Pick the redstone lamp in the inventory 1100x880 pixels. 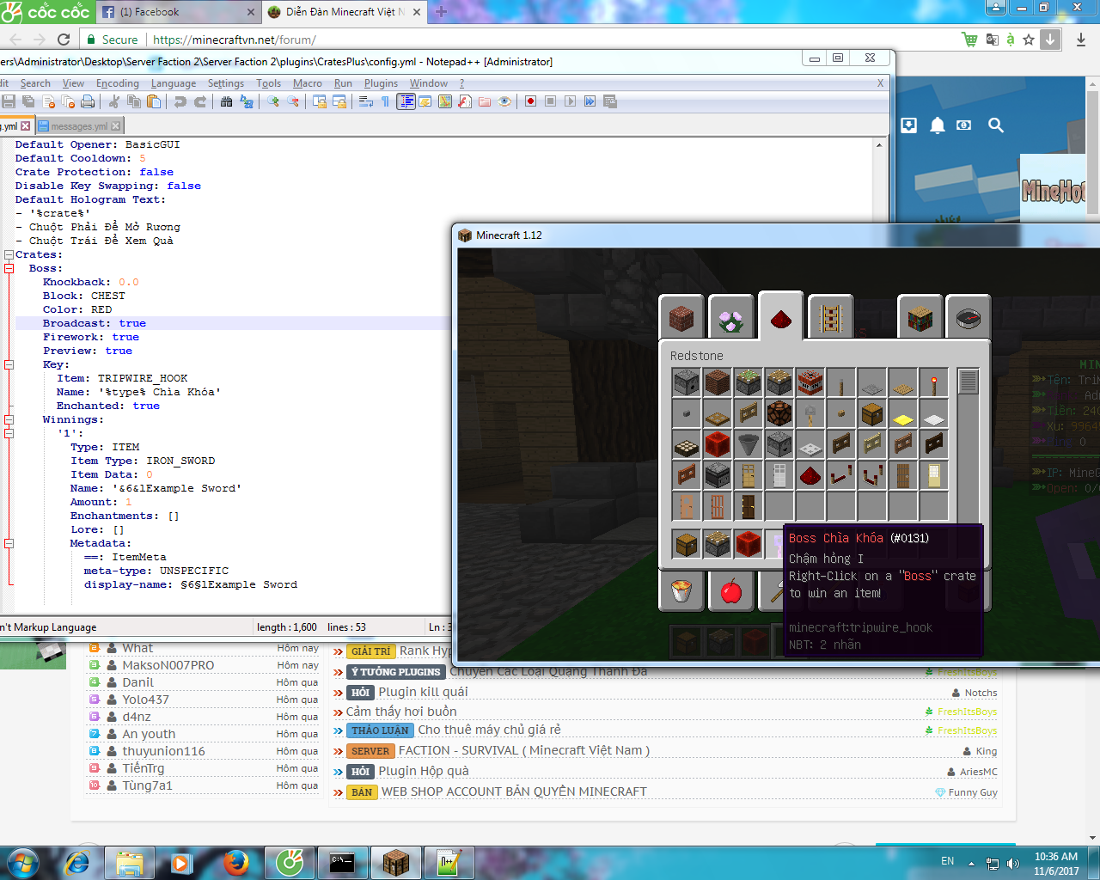tap(779, 413)
